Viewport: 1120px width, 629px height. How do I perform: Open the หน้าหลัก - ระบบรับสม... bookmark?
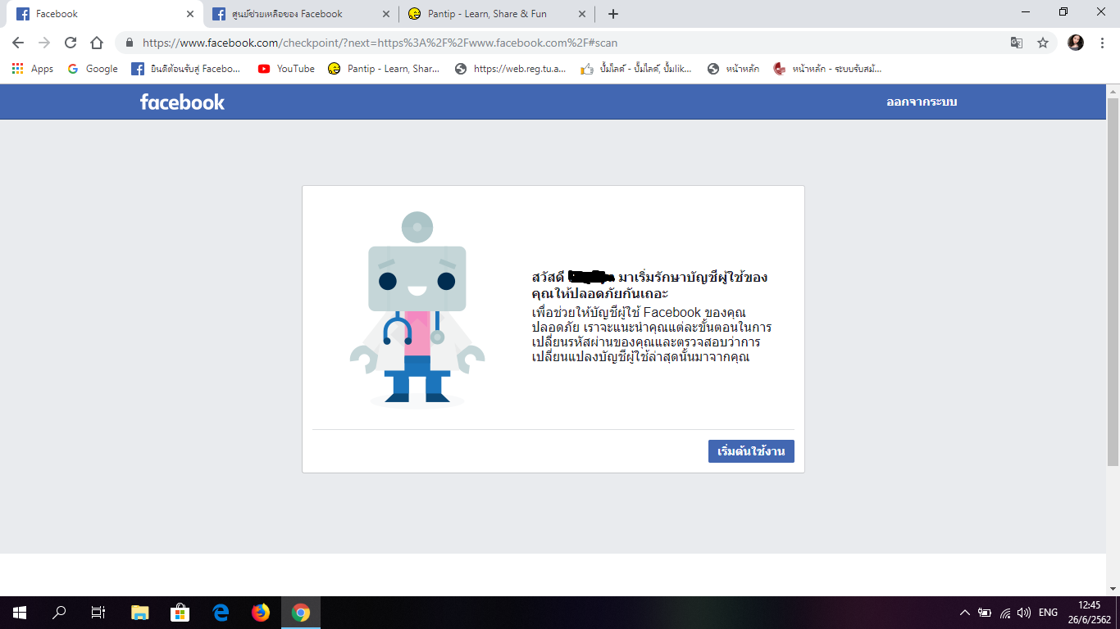pos(828,69)
